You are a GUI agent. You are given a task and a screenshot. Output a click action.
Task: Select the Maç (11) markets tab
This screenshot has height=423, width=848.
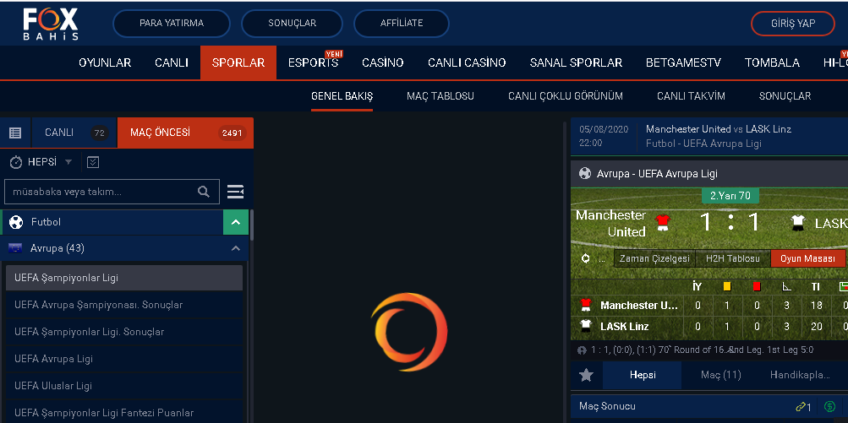[721, 375]
